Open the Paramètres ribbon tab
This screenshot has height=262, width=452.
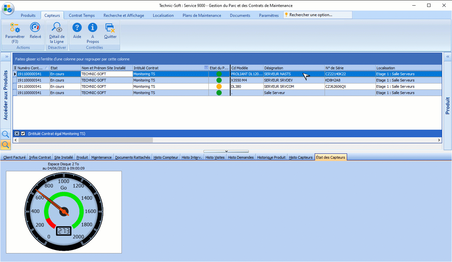coord(269,16)
